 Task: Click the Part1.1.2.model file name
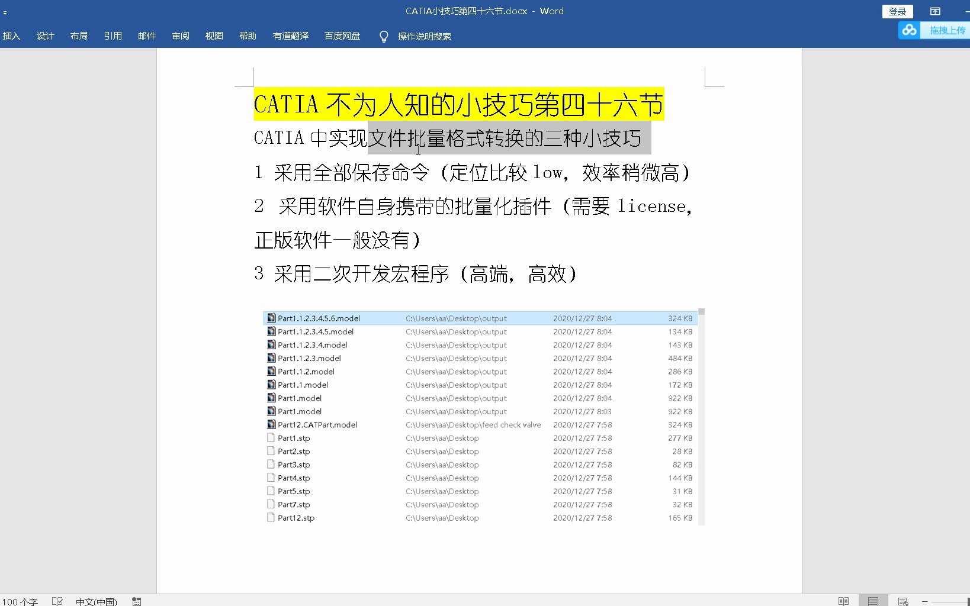[x=306, y=372]
